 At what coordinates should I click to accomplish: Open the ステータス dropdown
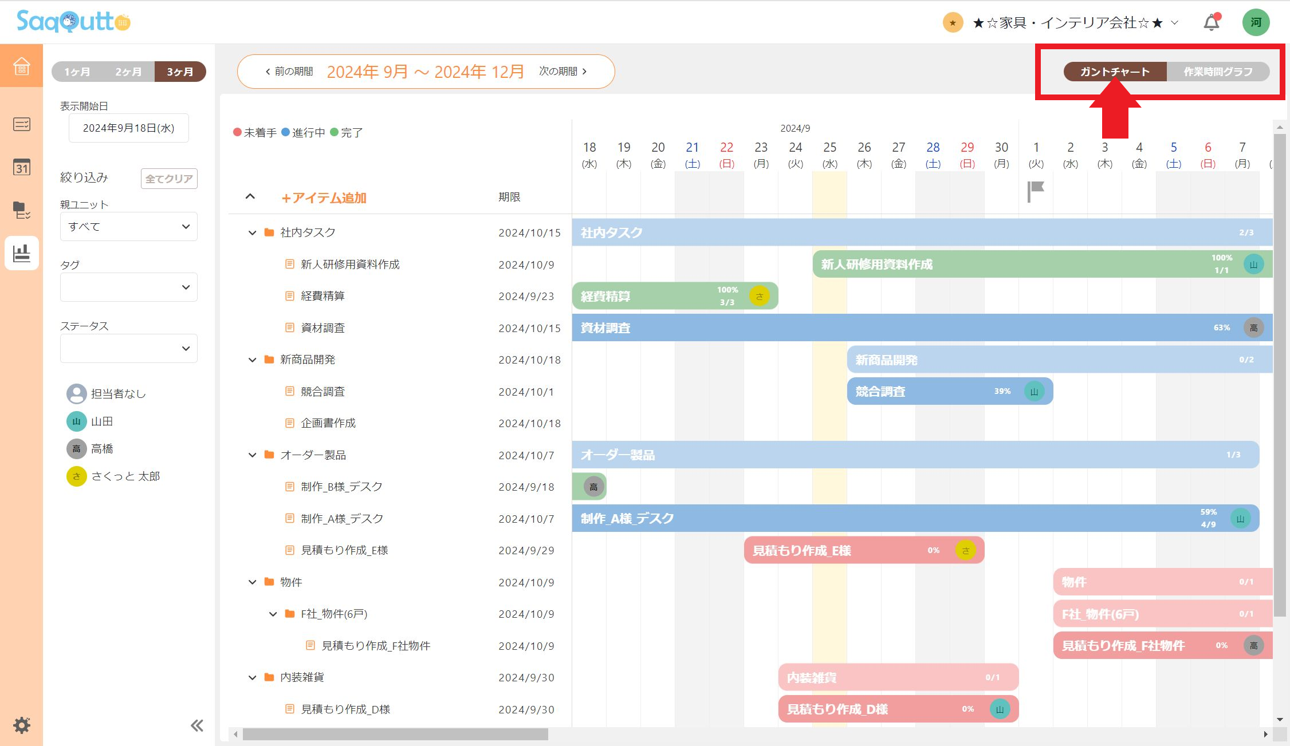tap(128, 348)
